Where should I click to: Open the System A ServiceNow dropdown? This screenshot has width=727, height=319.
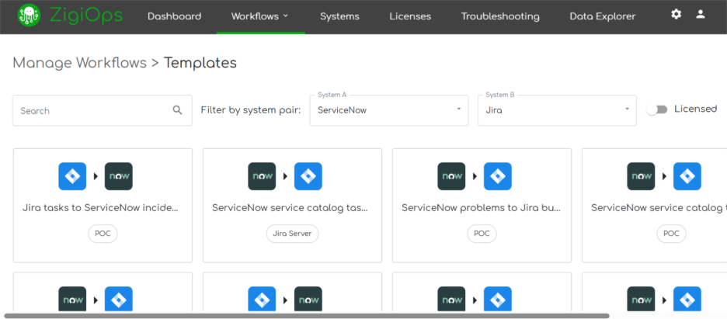pos(389,110)
